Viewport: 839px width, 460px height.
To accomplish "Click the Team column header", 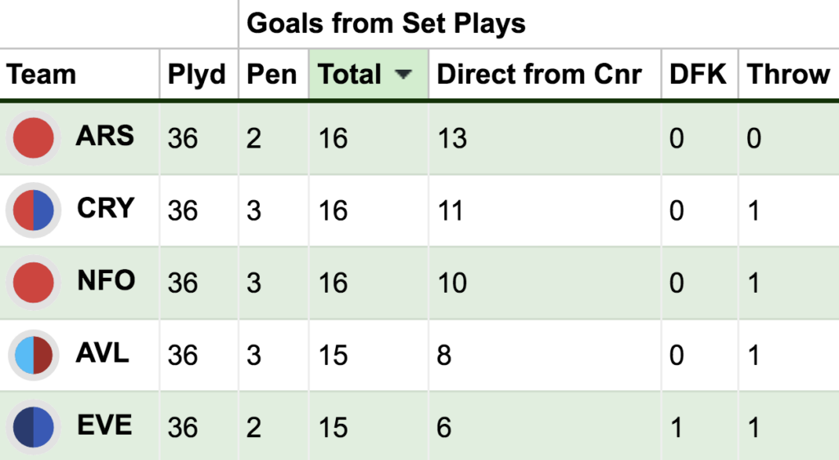I will tap(79, 74).
